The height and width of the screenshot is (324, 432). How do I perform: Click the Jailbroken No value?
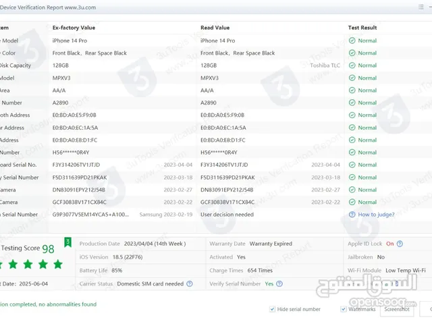pos(381,257)
